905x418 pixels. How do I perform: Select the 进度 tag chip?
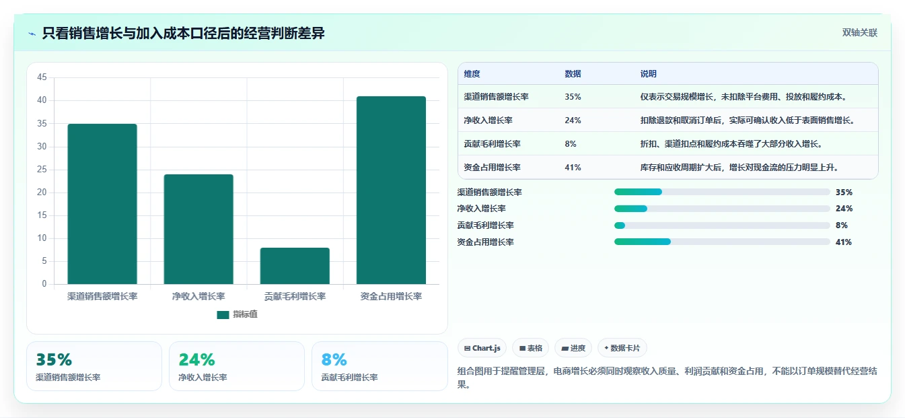tap(573, 348)
